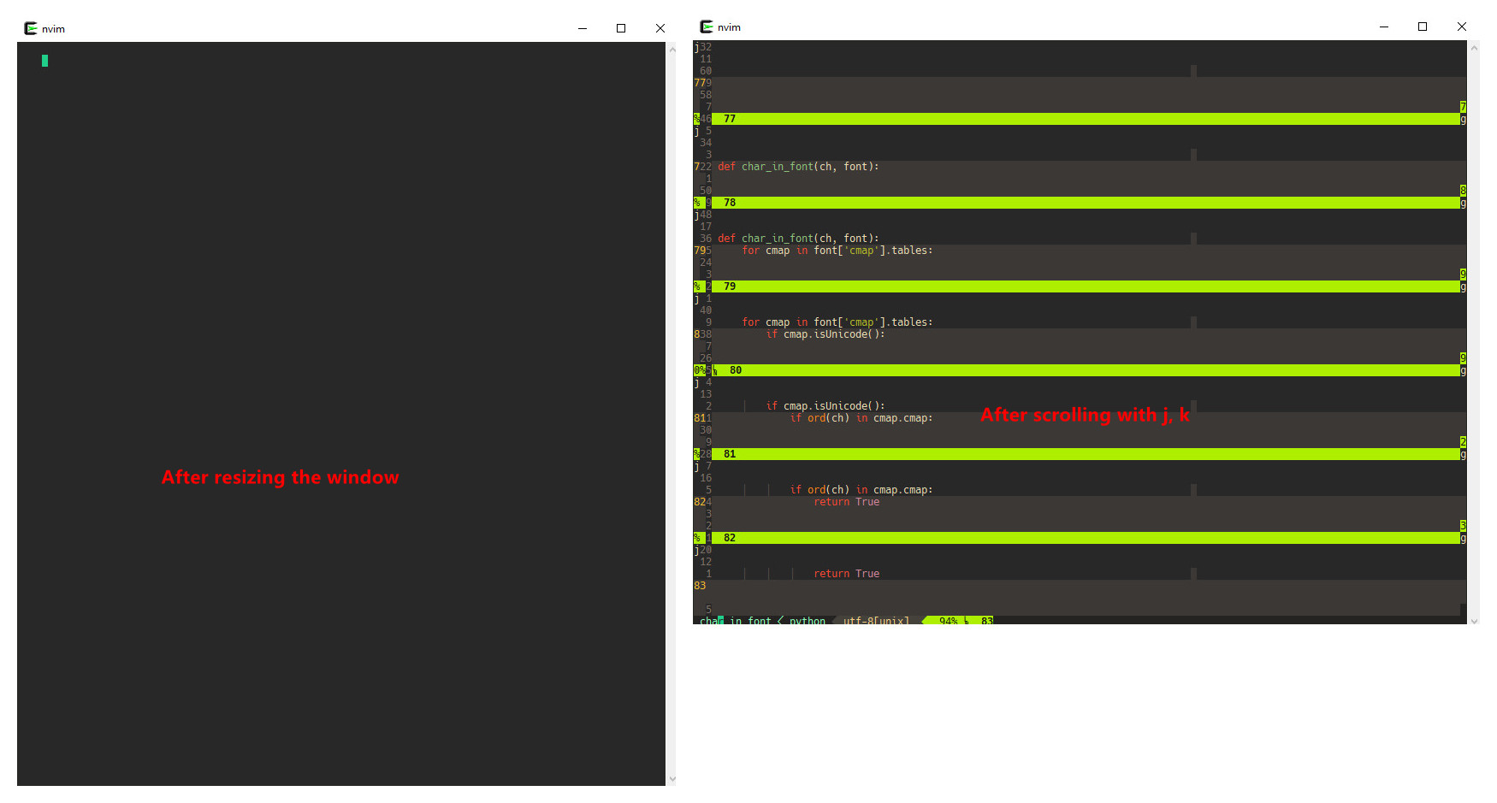1497x803 pixels.
Task: Click the return True statement in the code
Action: click(846, 502)
